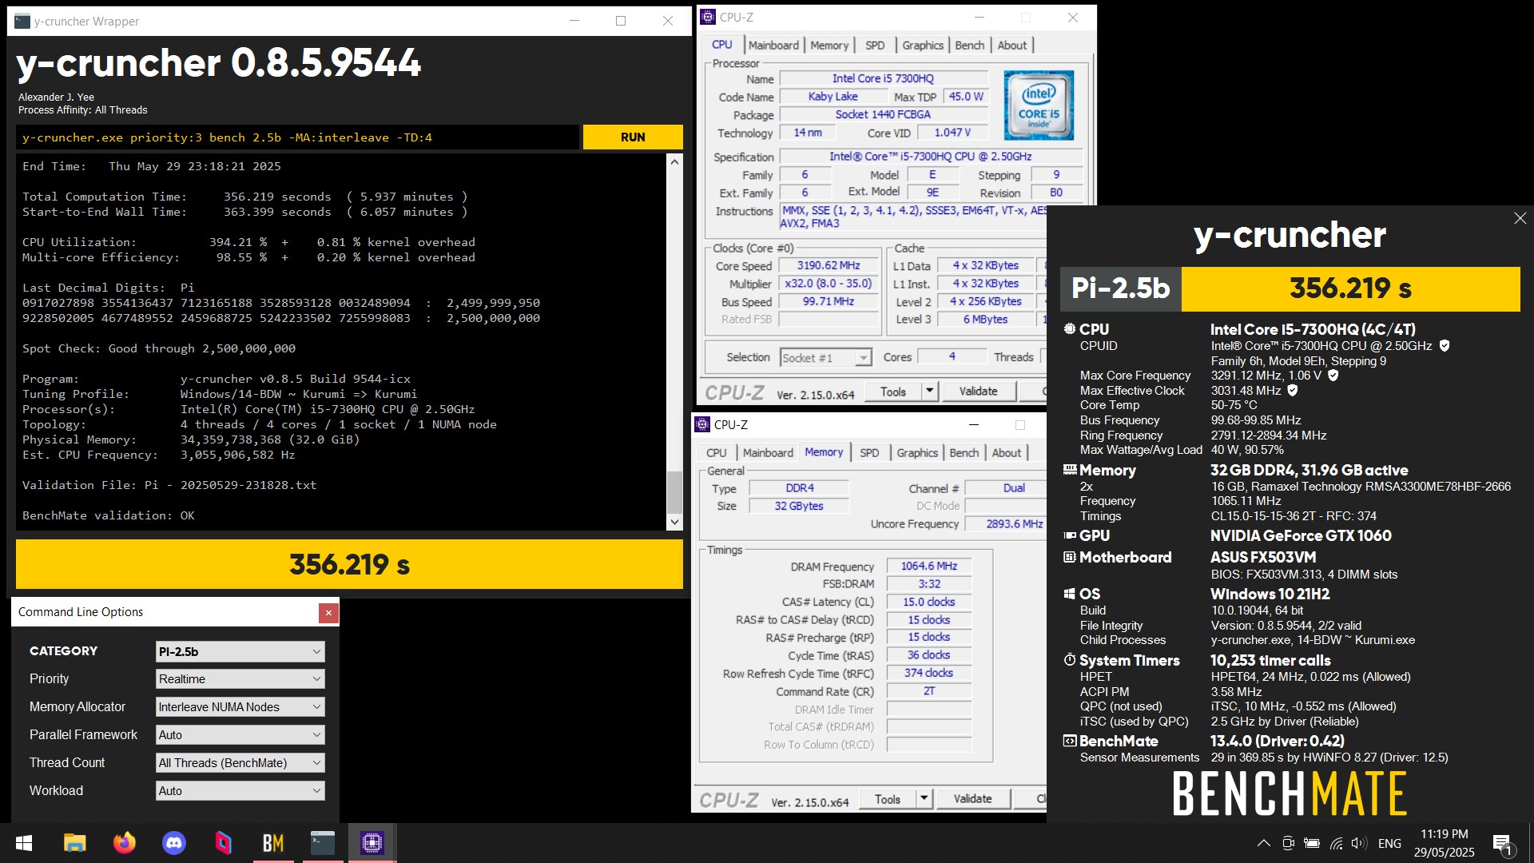The width and height of the screenshot is (1534, 863).
Task: Switch to y-cruncher console taskbar icon
Action: click(322, 843)
